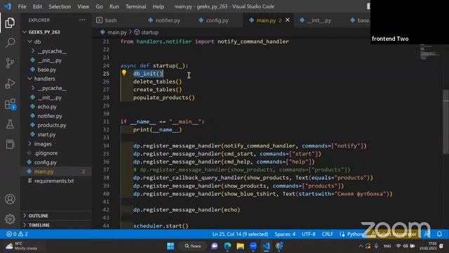The image size is (449, 253).
Task: Open the Run and Debug view
Action: click(10, 84)
